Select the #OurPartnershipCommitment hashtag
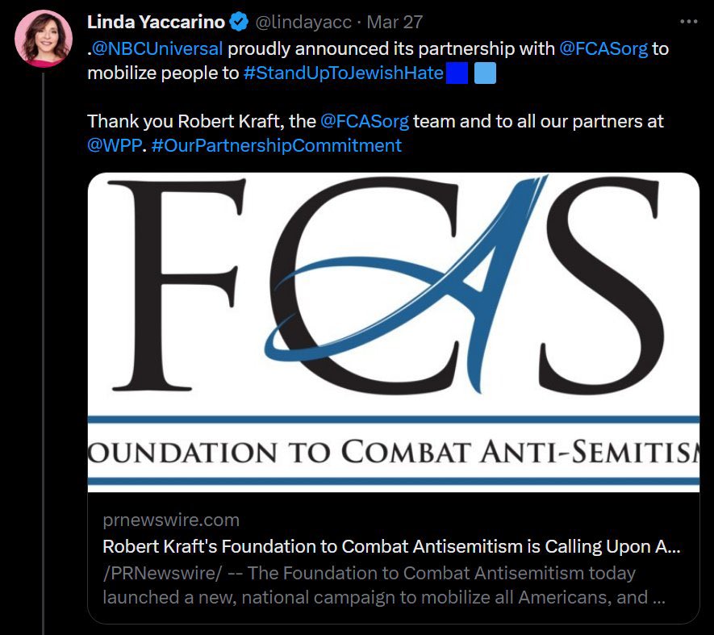This screenshot has height=635, width=714. 276,146
